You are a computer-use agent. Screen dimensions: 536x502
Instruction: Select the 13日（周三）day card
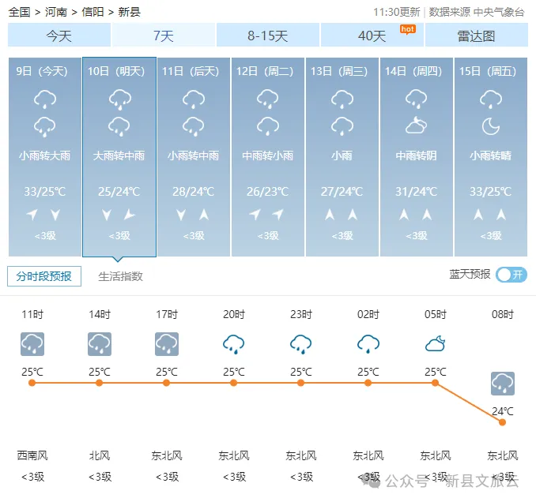click(x=342, y=156)
